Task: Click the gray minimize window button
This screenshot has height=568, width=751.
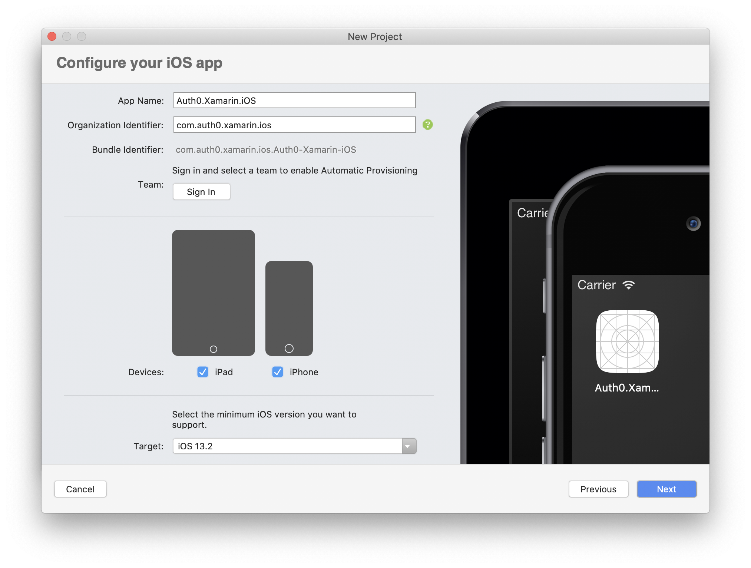Action: [67, 36]
